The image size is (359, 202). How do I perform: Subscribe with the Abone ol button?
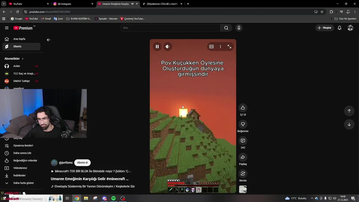point(82,163)
